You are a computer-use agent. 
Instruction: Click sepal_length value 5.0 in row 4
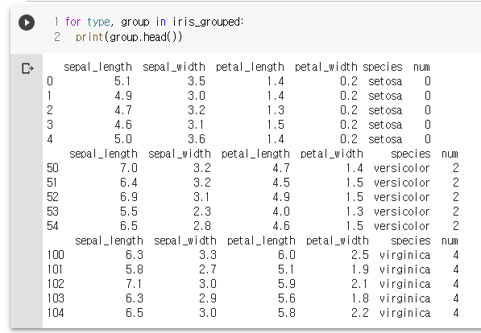click(123, 139)
